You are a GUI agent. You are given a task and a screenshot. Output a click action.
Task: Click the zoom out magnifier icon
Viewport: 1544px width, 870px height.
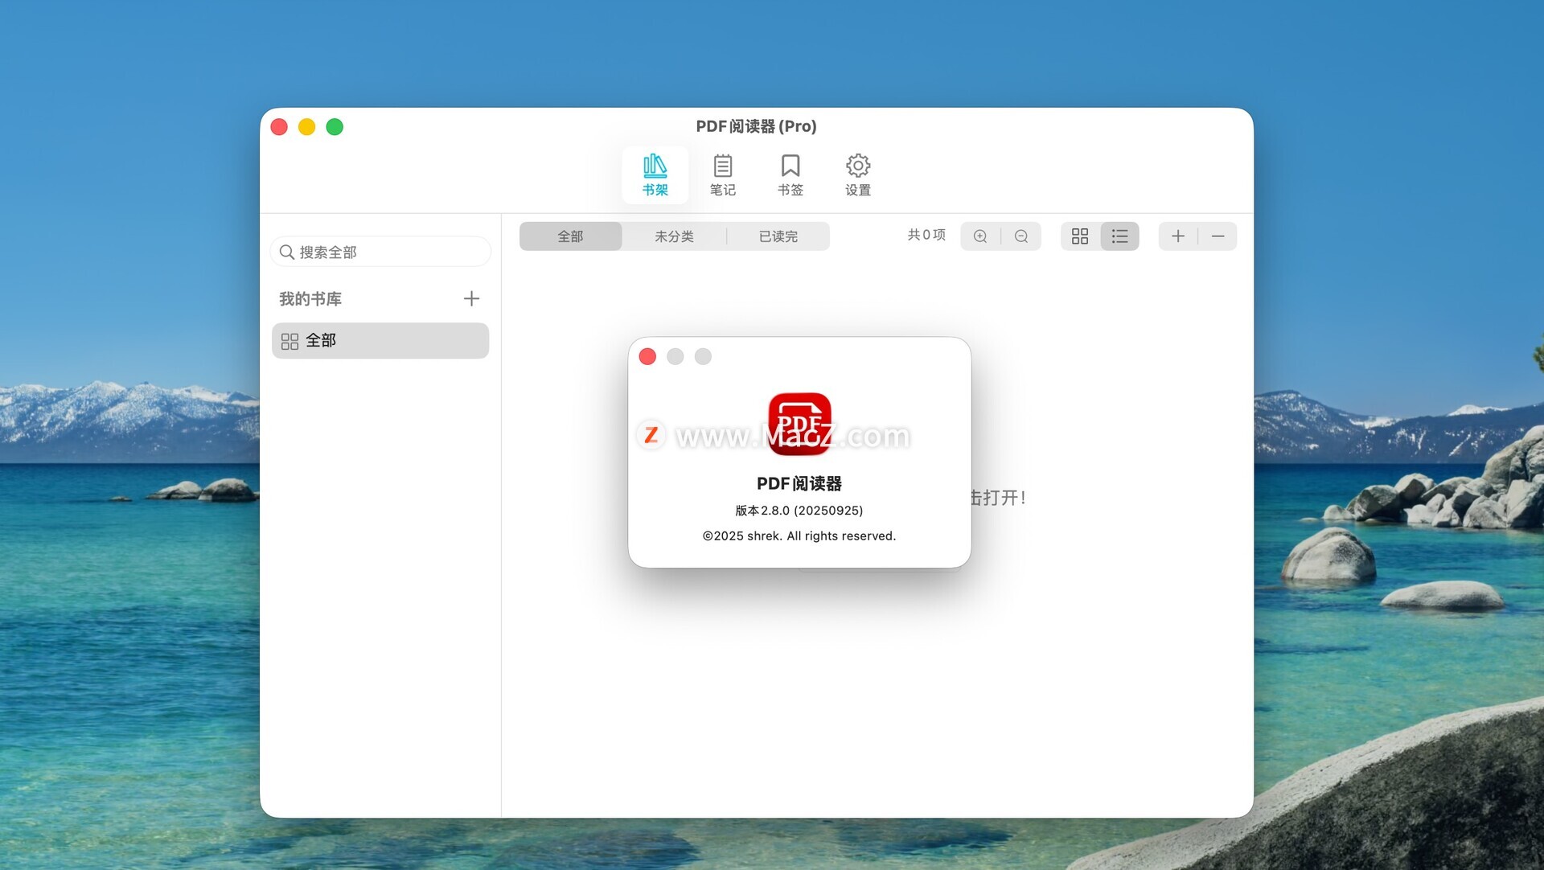pyautogui.click(x=1021, y=236)
